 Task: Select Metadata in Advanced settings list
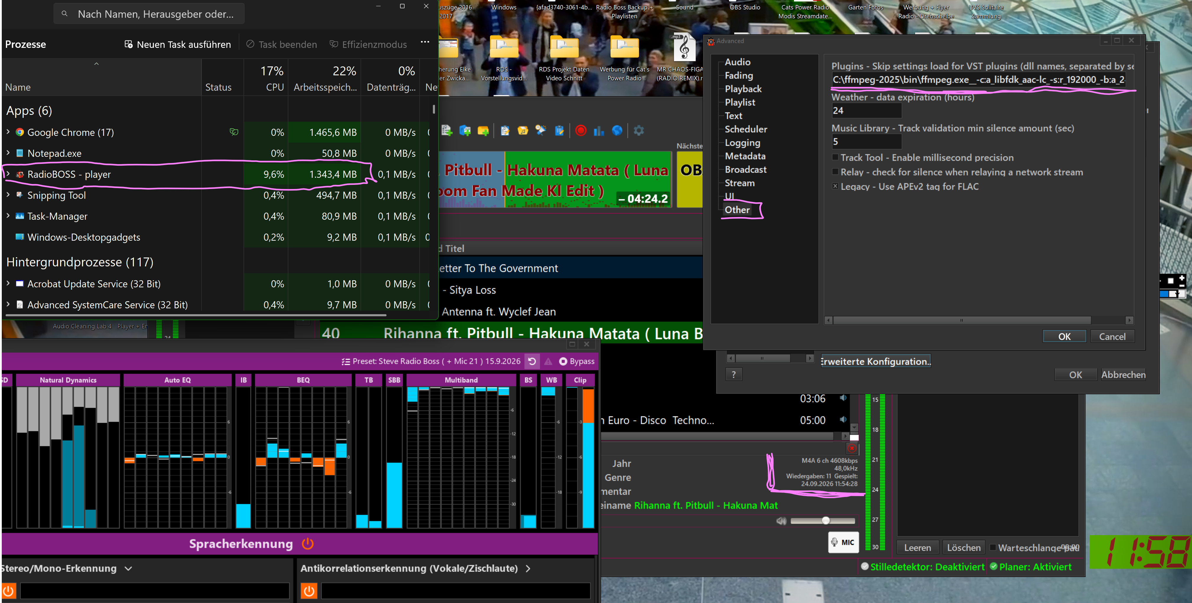pos(745,156)
